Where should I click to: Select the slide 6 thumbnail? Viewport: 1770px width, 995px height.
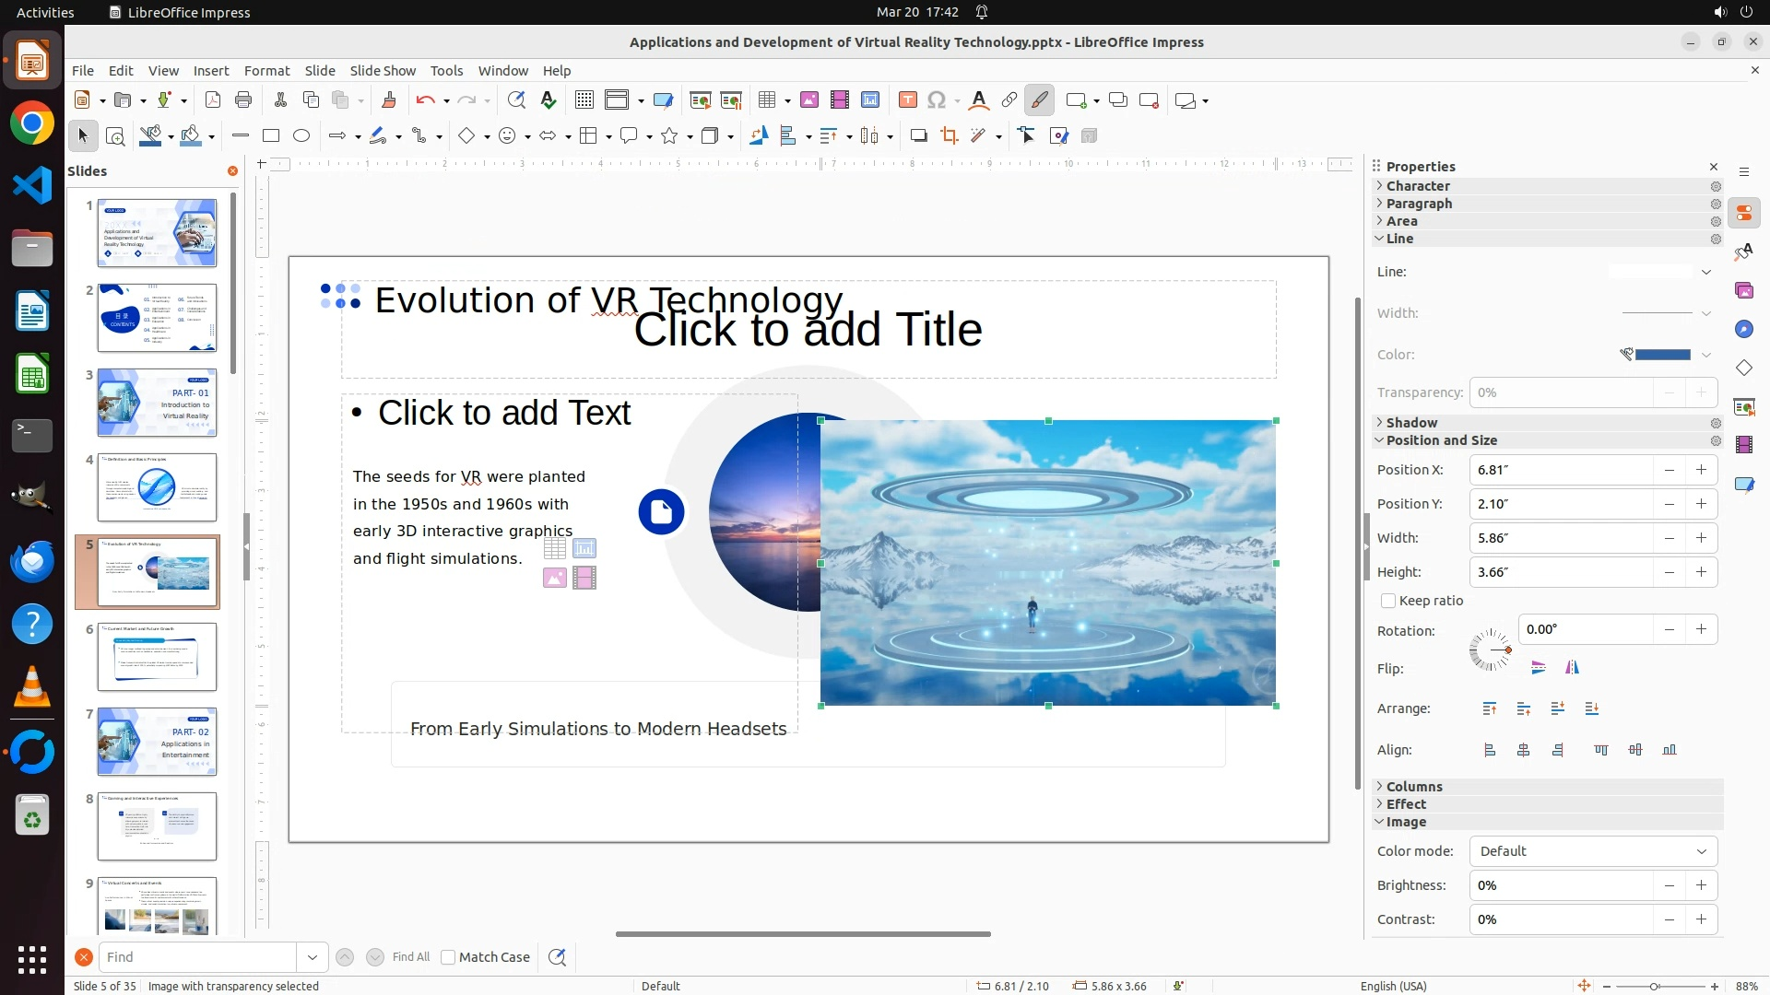click(x=157, y=657)
